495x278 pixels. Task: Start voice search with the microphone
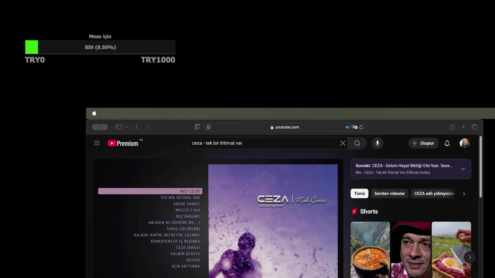(377, 143)
